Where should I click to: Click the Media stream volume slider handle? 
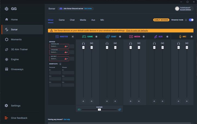point(139,47)
